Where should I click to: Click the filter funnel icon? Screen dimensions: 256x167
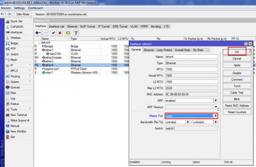pyautogui.click(x=76, y=33)
